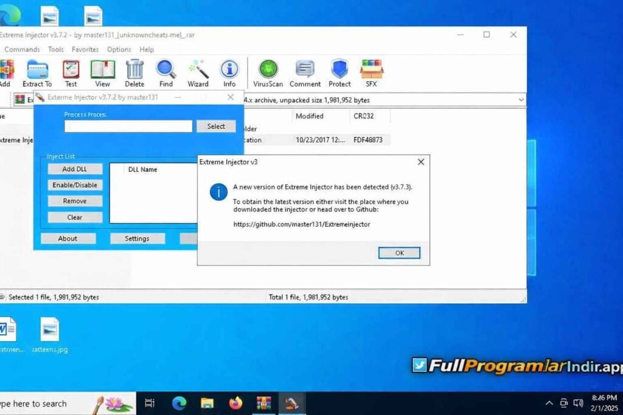Click the process name input field

pyautogui.click(x=128, y=126)
